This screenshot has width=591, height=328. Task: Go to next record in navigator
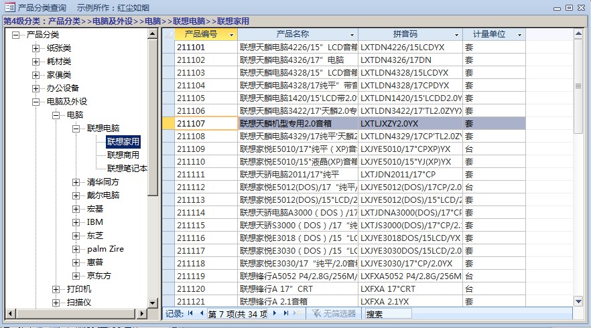click(x=275, y=313)
